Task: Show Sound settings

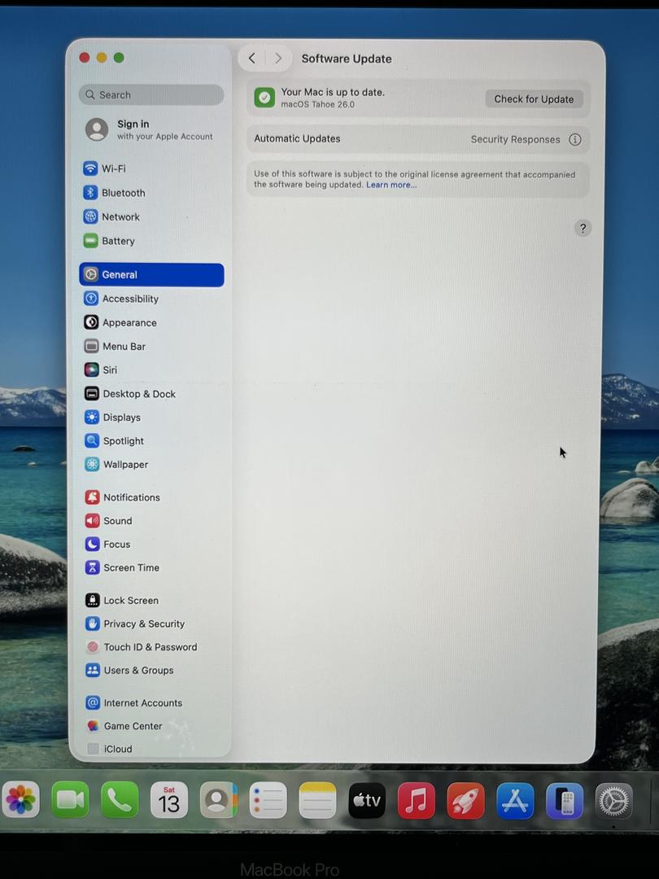Action: pyautogui.click(x=151, y=521)
